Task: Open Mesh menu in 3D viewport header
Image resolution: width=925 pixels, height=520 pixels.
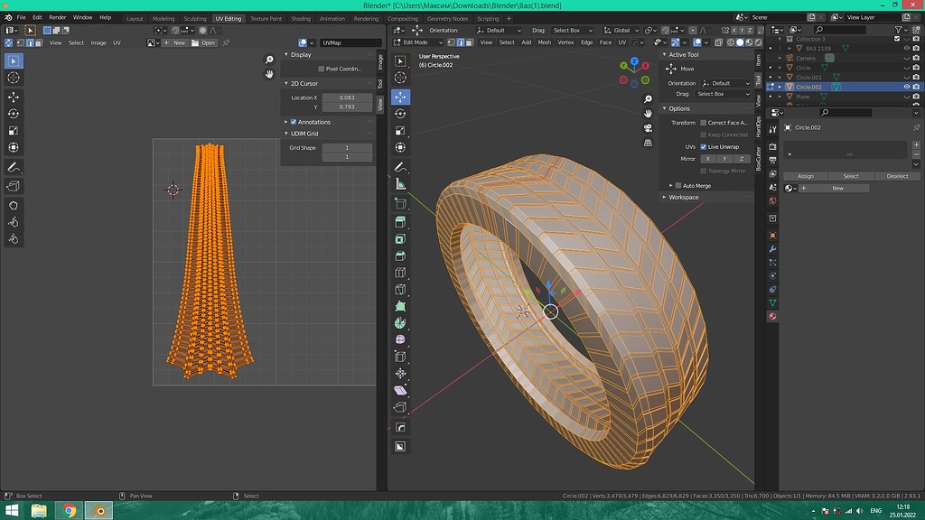Action: tap(545, 42)
